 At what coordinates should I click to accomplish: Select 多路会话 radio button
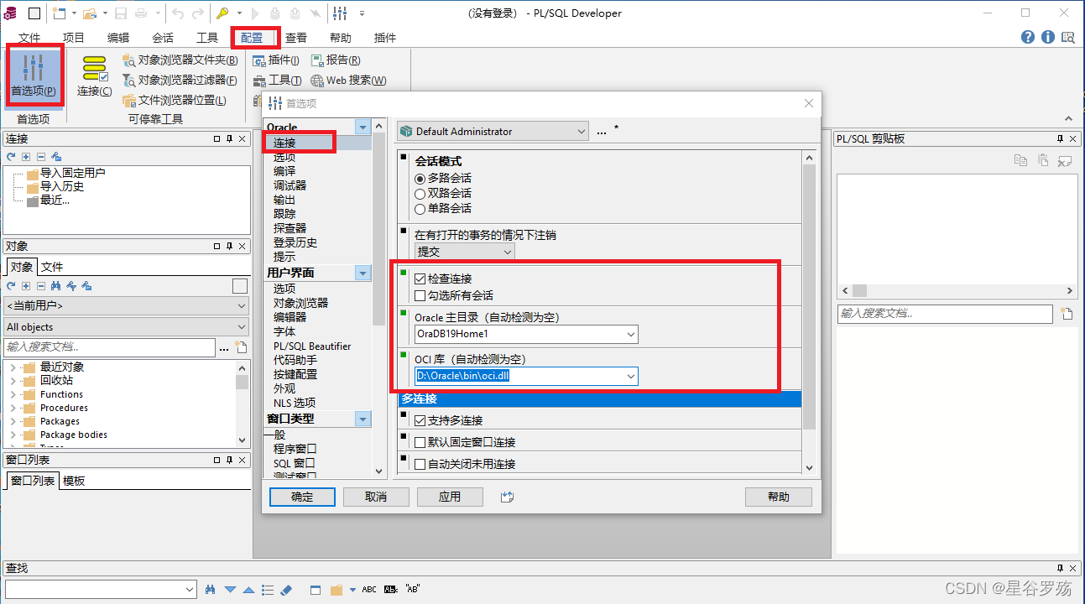(x=420, y=178)
